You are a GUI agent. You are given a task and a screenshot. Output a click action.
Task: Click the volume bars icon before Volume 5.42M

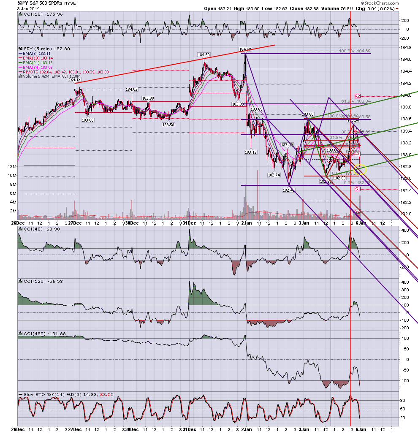click(x=21, y=76)
